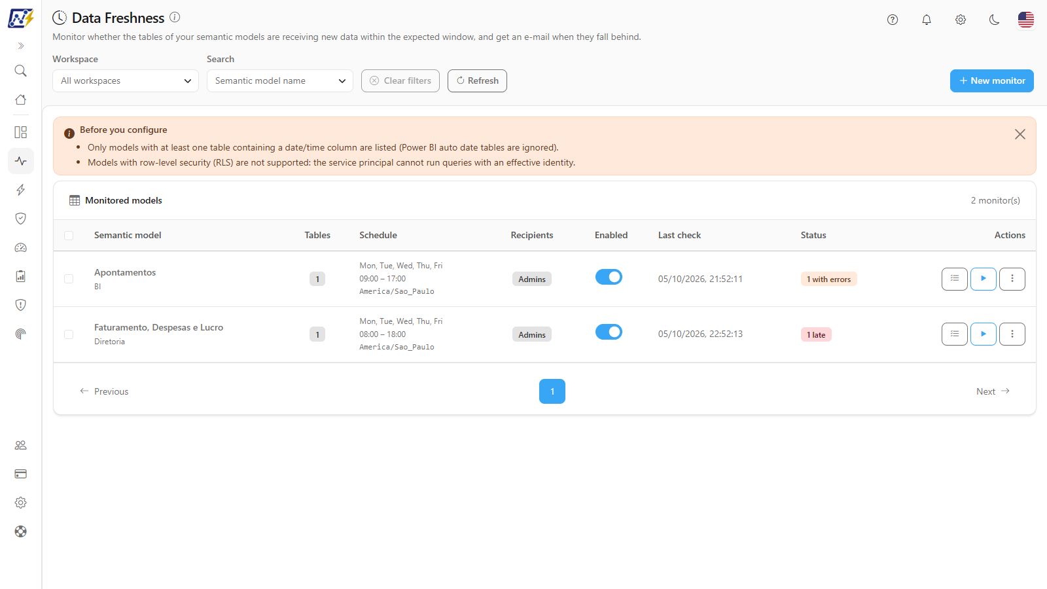Check the Faturamento, Despesas e Lucro row checkbox
Viewport: 1047px width, 589px height.
69,334
